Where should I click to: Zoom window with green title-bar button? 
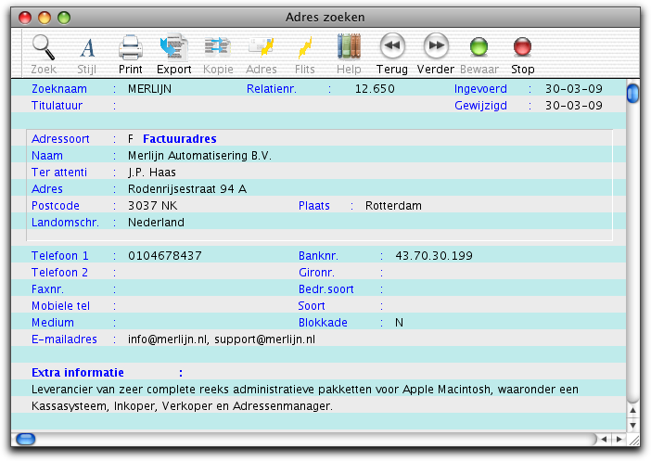click(x=64, y=18)
